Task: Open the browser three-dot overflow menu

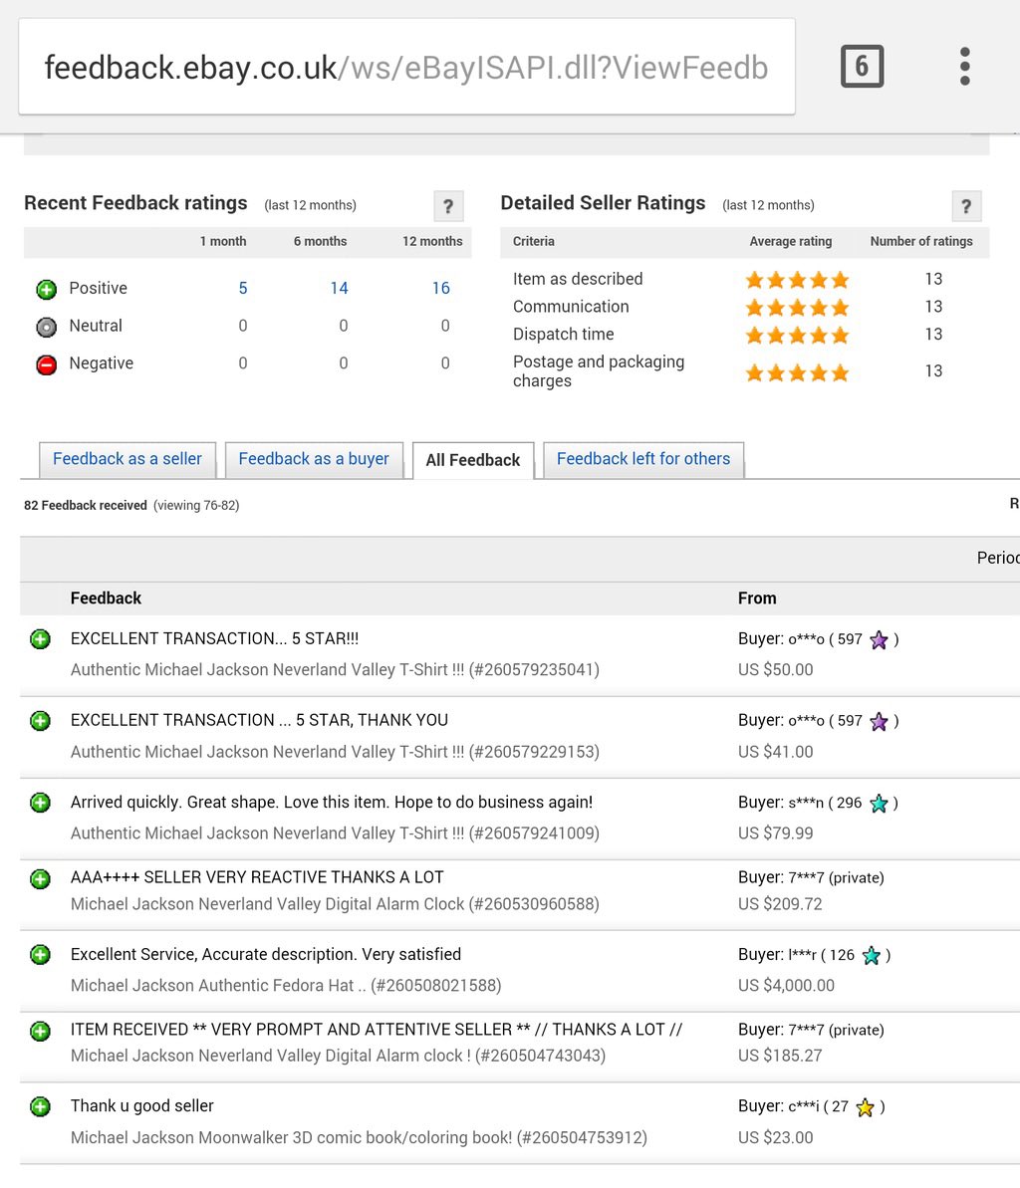Action: coord(964,67)
